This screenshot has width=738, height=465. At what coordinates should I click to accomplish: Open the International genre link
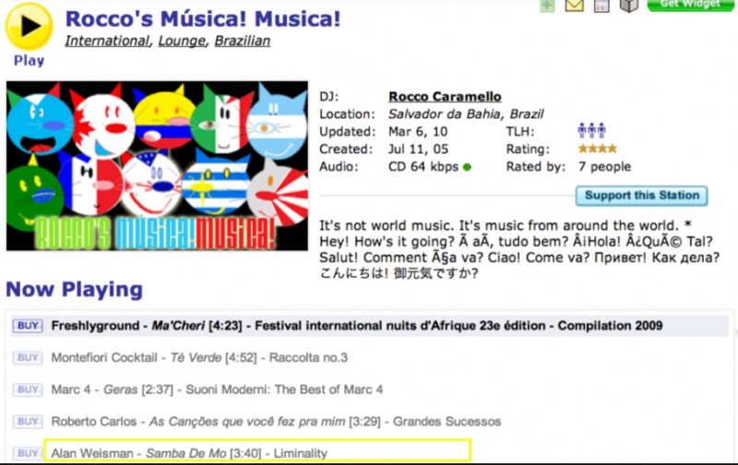point(107,41)
